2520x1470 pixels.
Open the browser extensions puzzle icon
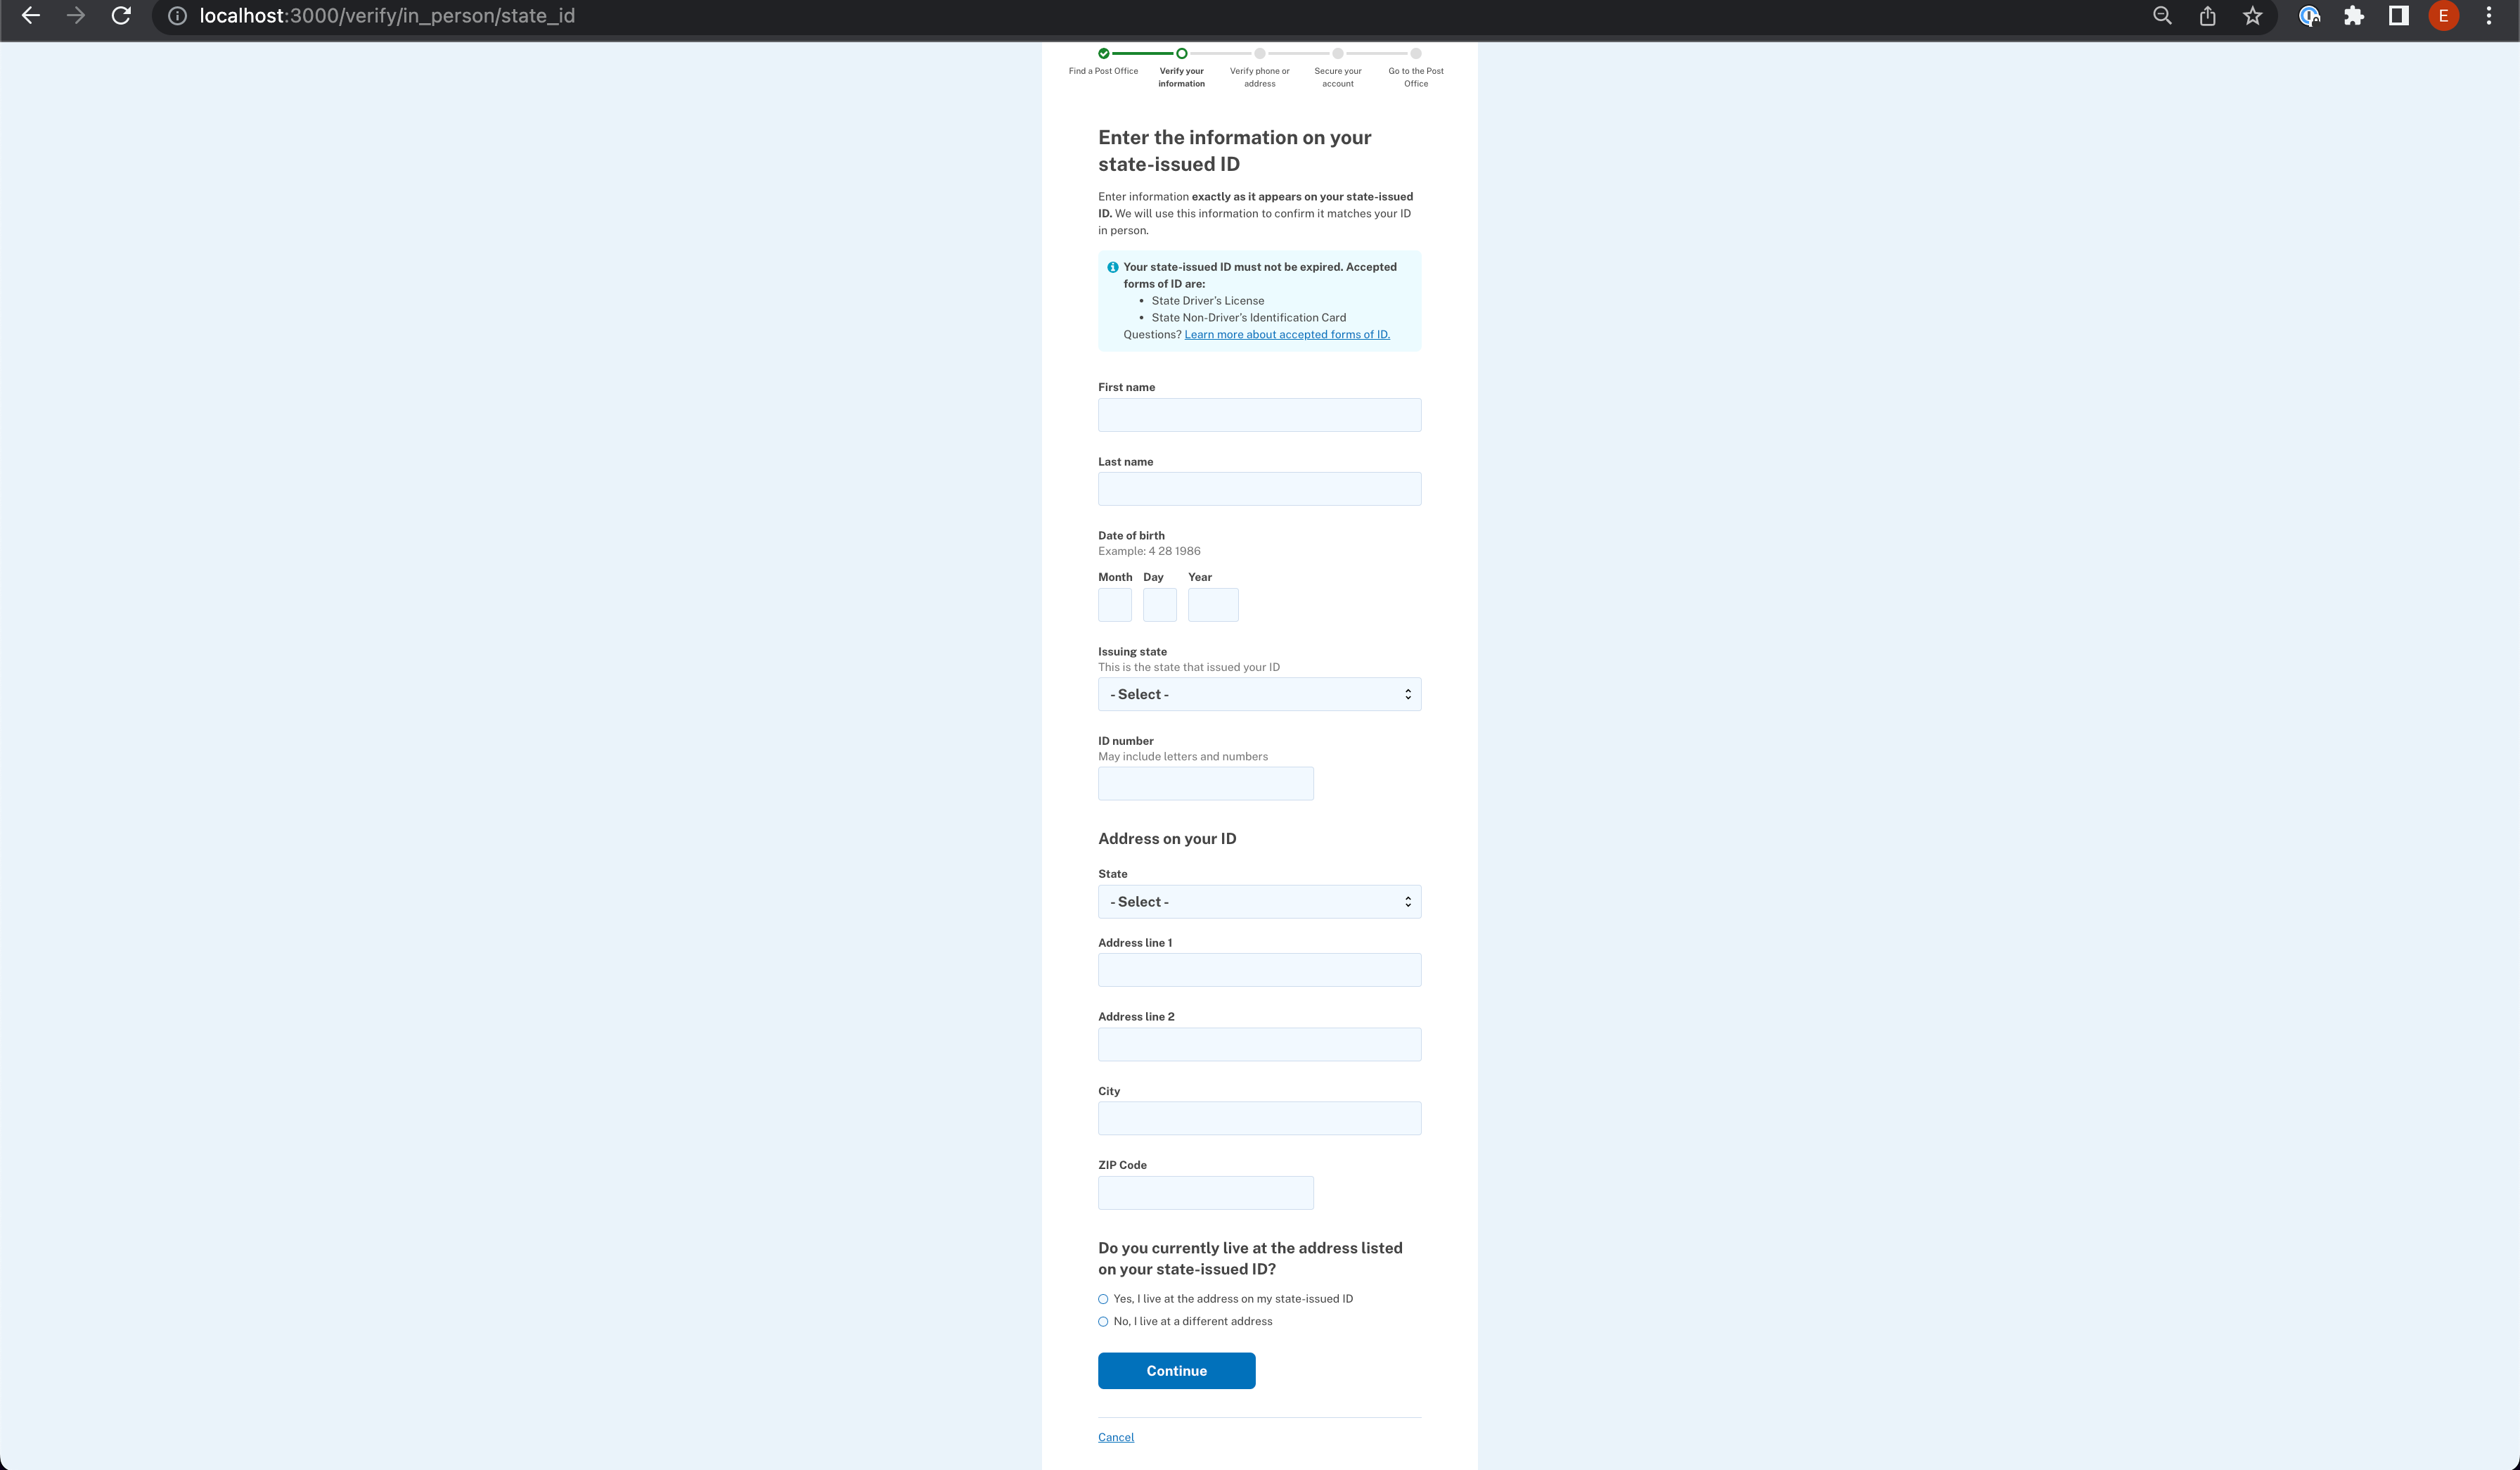[2354, 16]
